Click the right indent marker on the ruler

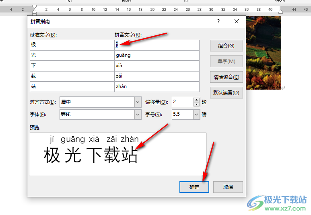tap(280, 12)
